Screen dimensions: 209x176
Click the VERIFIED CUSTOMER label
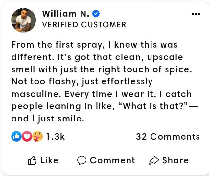(84, 25)
